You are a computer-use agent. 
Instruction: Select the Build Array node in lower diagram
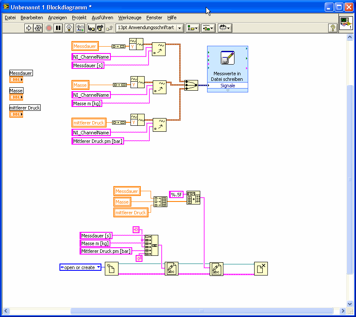click(160, 201)
